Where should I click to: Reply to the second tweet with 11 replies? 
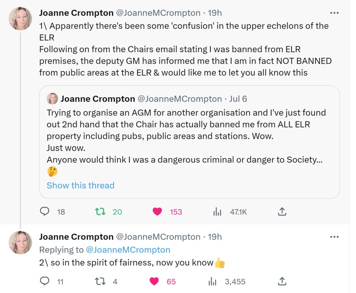(x=45, y=282)
